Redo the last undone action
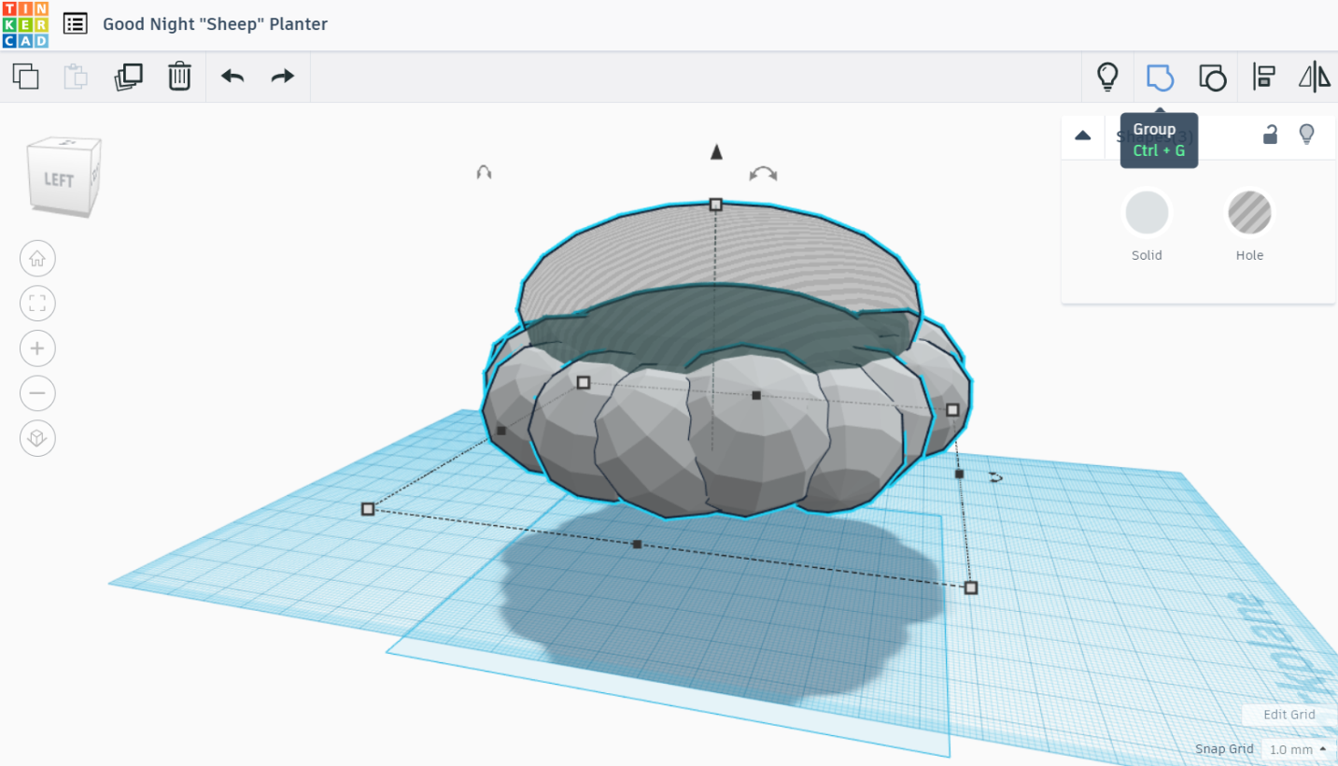The width and height of the screenshot is (1338, 766). click(283, 77)
